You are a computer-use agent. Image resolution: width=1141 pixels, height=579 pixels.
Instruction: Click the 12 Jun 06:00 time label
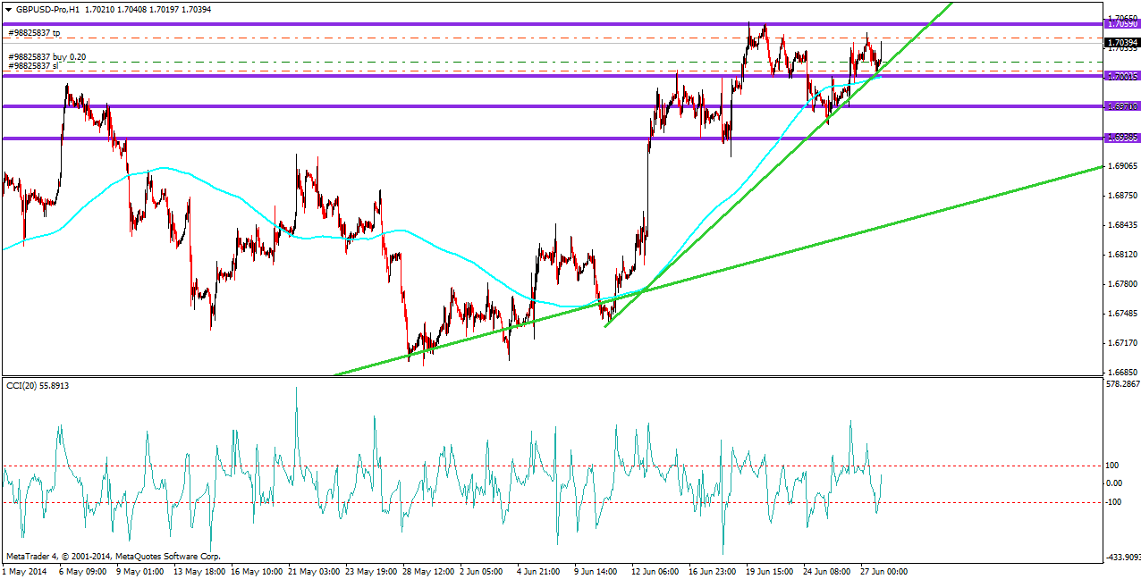click(655, 570)
